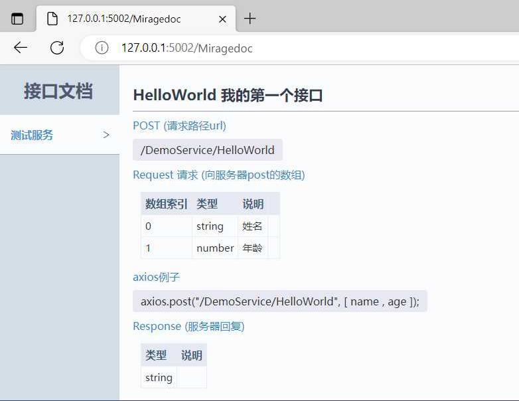519x401 pixels.
Task: Select the axios.post code example
Action: click(x=280, y=301)
